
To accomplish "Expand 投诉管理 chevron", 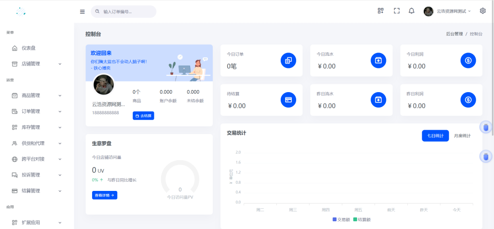I will (x=60, y=175).
